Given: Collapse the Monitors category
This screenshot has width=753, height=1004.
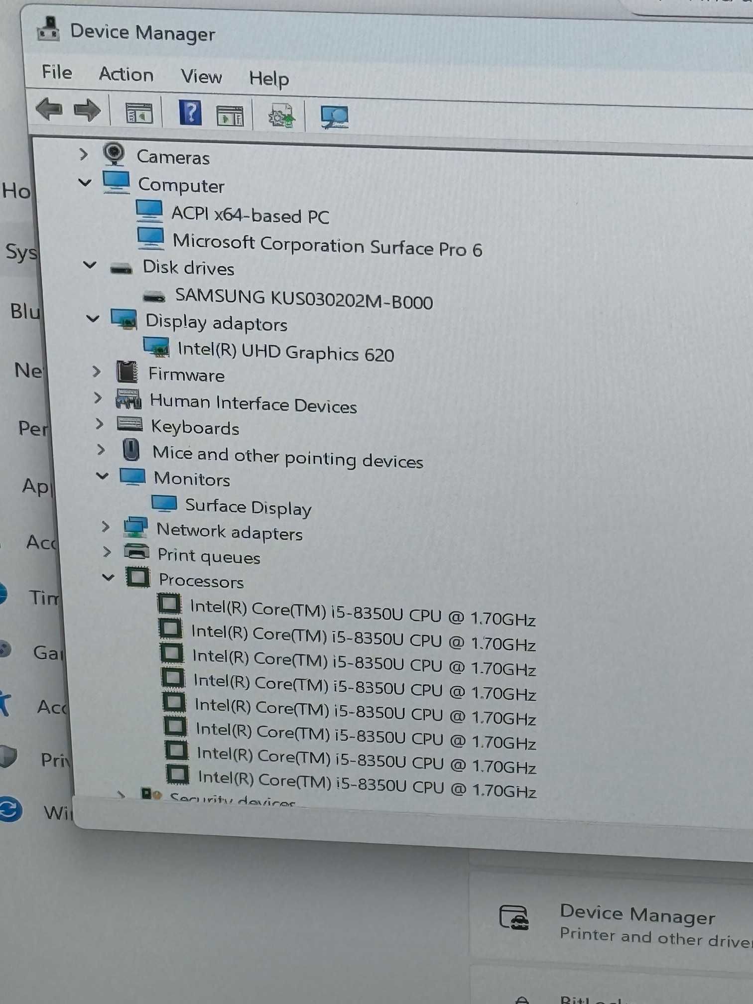Looking at the screenshot, I should 102,476.
